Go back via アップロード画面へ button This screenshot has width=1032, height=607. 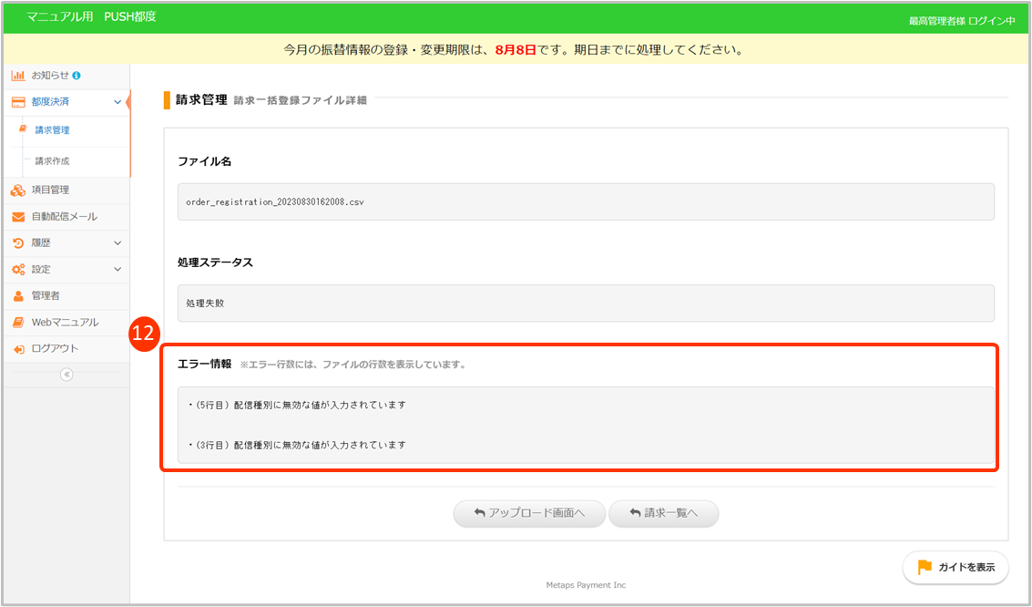tap(529, 513)
